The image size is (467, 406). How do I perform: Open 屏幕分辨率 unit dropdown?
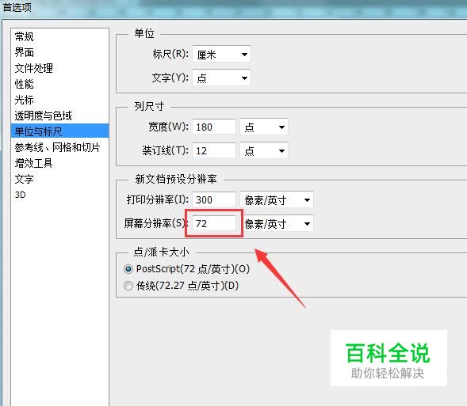[277, 223]
